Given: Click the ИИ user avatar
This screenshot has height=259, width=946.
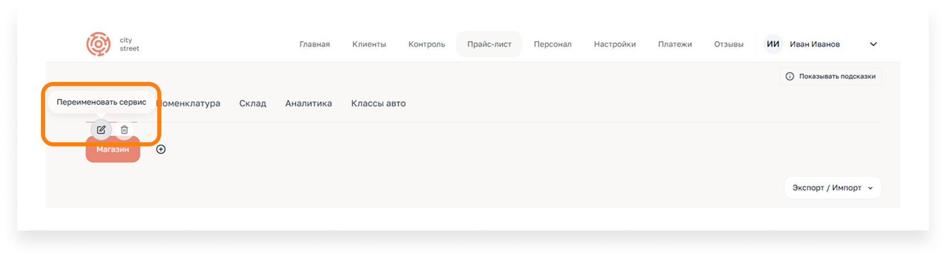Looking at the screenshot, I should coord(773,44).
